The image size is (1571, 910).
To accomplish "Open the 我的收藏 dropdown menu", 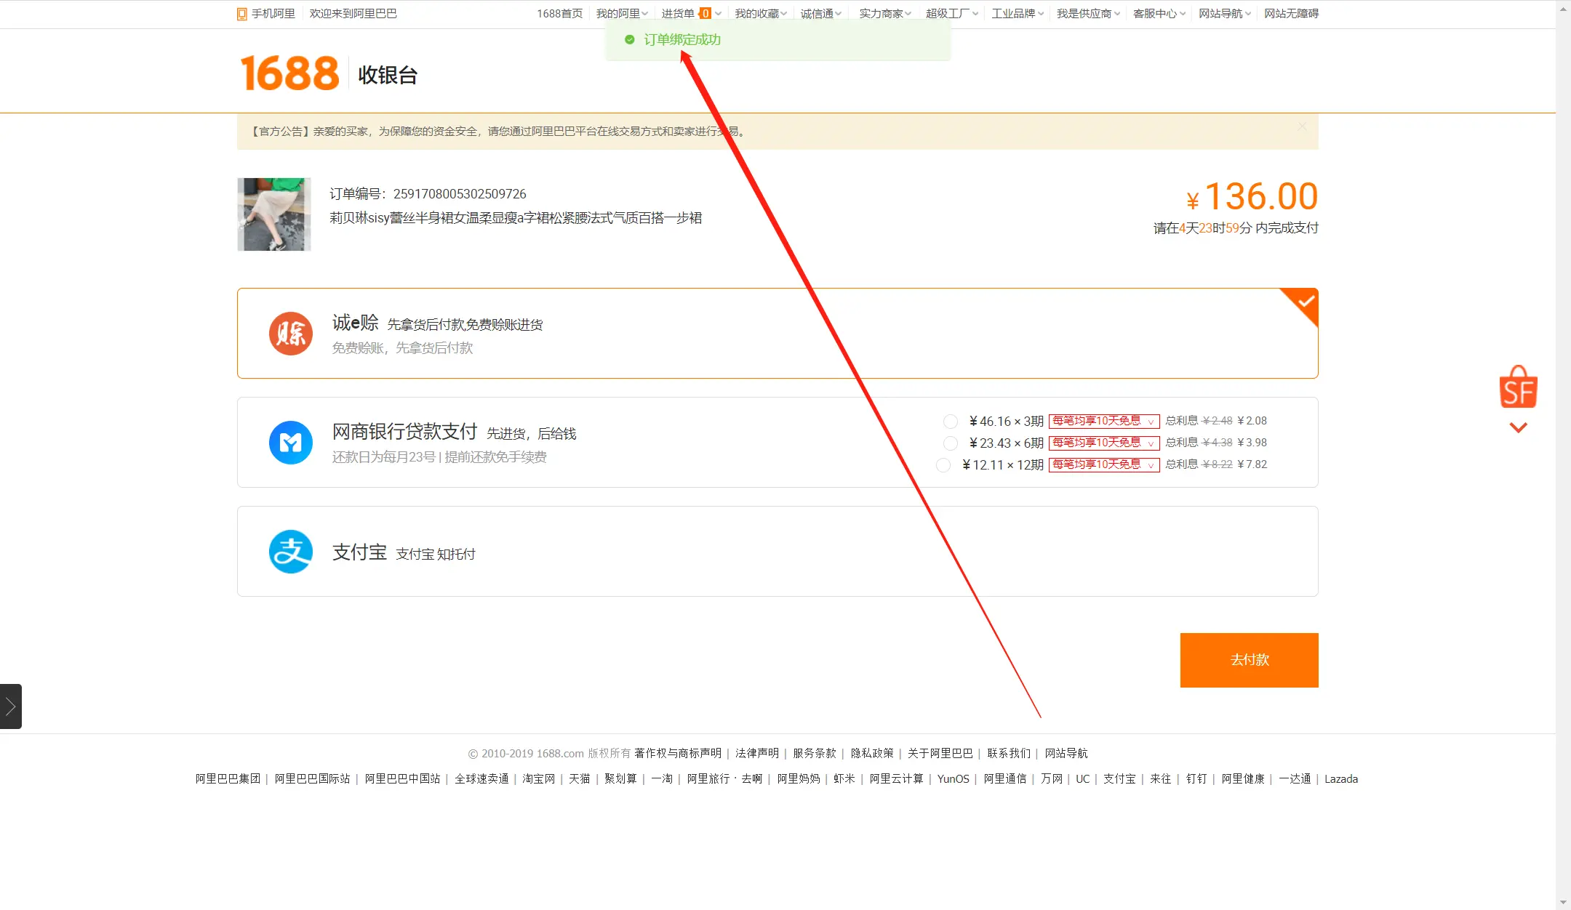I will [x=761, y=14].
